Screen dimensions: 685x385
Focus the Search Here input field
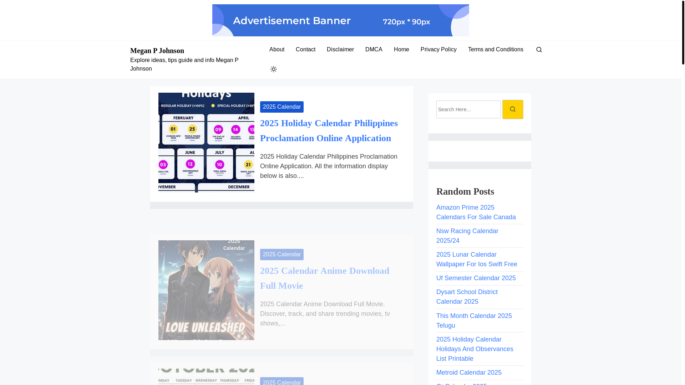pos(468,109)
